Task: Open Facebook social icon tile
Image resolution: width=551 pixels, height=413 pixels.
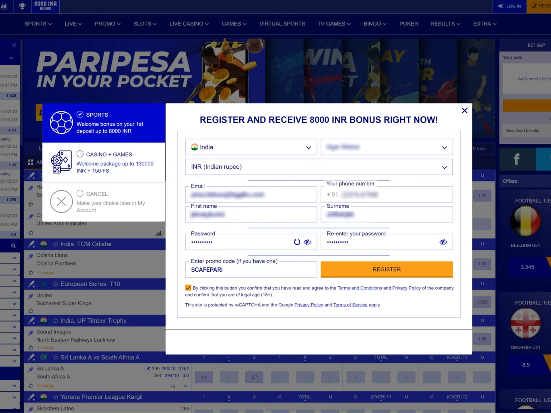Action: tap(517, 159)
